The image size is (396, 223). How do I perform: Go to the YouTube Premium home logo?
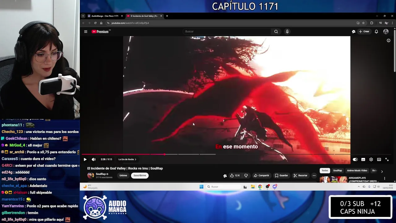point(100,32)
